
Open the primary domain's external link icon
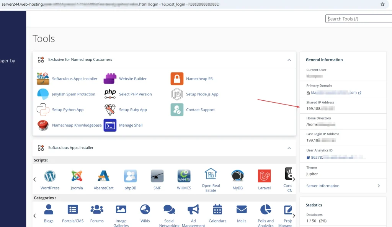click(x=359, y=93)
